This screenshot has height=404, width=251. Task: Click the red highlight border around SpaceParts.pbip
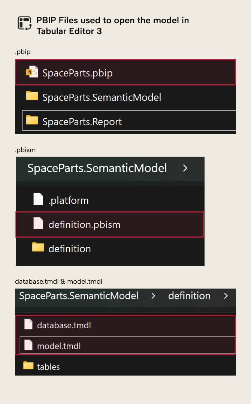(x=125, y=60)
